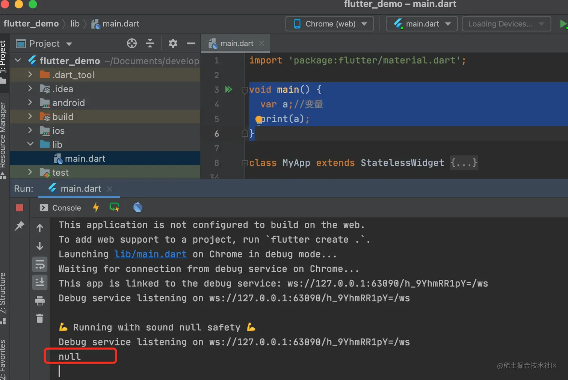Open Project panel settings gear

[x=173, y=44]
